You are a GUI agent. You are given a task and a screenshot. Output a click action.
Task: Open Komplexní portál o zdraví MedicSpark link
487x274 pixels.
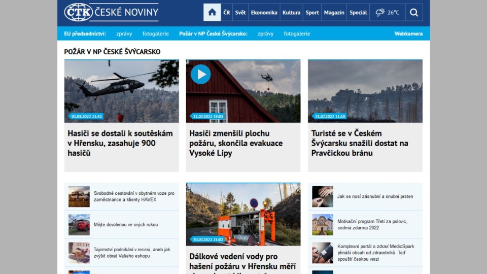click(x=376, y=253)
